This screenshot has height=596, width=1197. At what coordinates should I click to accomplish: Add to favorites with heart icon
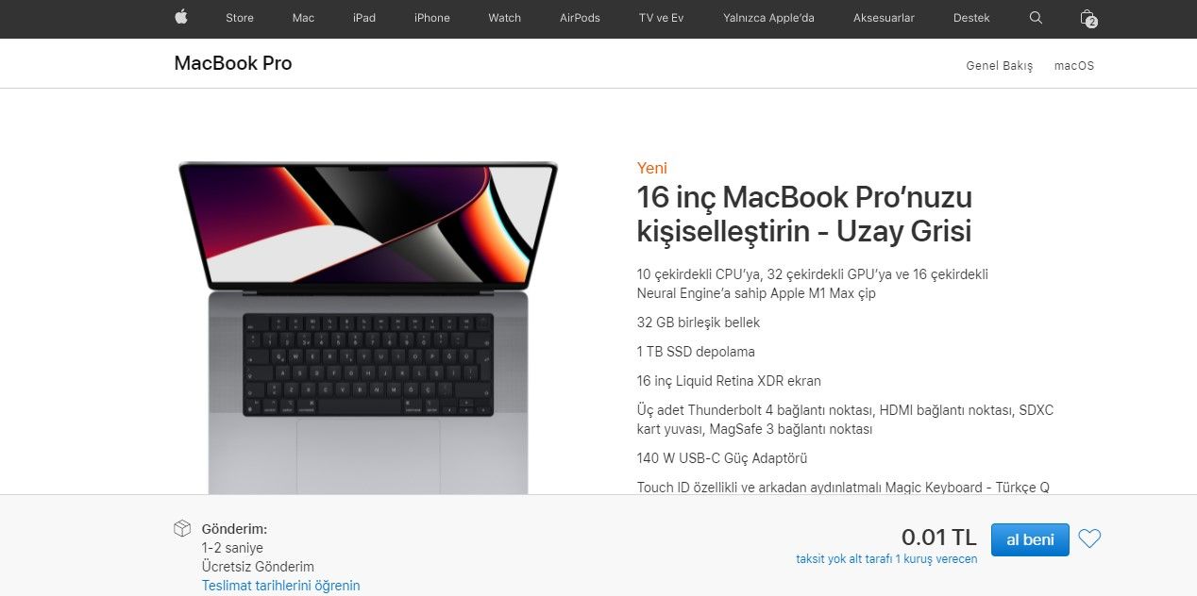pos(1089,539)
